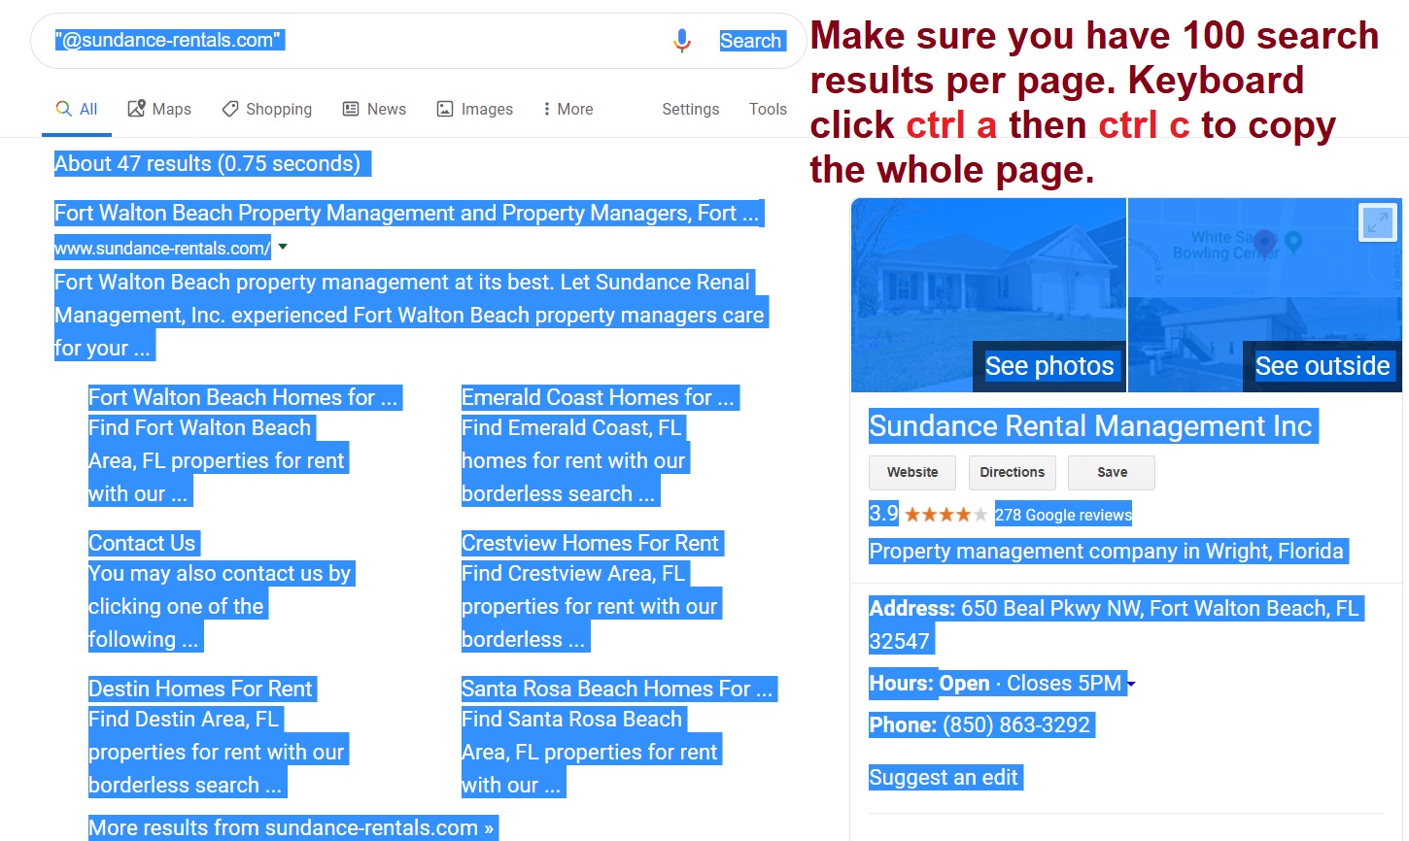Click the 'You may also contact us' snippet

coord(220,606)
